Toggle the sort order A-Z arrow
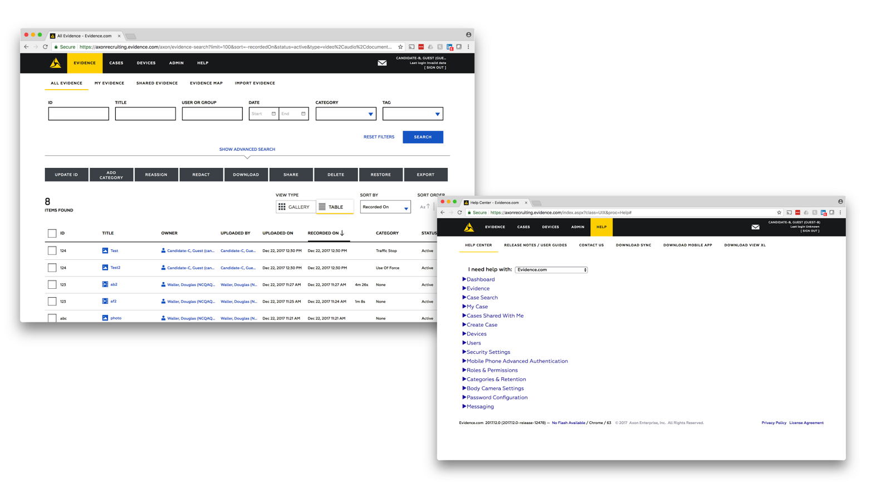Viewport: 891px width, 498px height. pos(425,207)
